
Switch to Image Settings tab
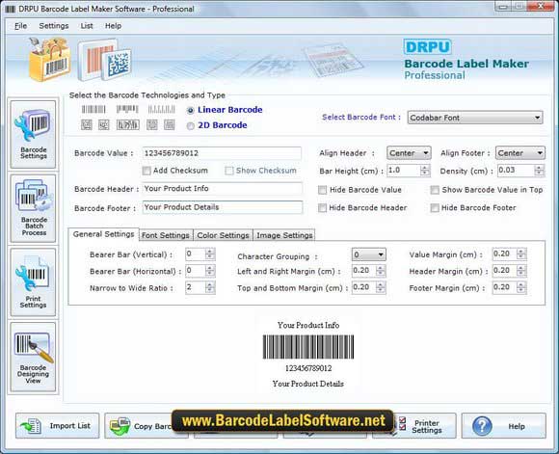coord(284,235)
